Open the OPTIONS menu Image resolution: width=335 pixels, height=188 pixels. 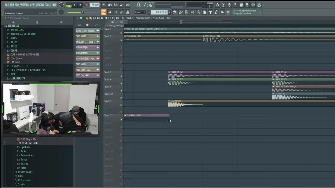click(40, 5)
